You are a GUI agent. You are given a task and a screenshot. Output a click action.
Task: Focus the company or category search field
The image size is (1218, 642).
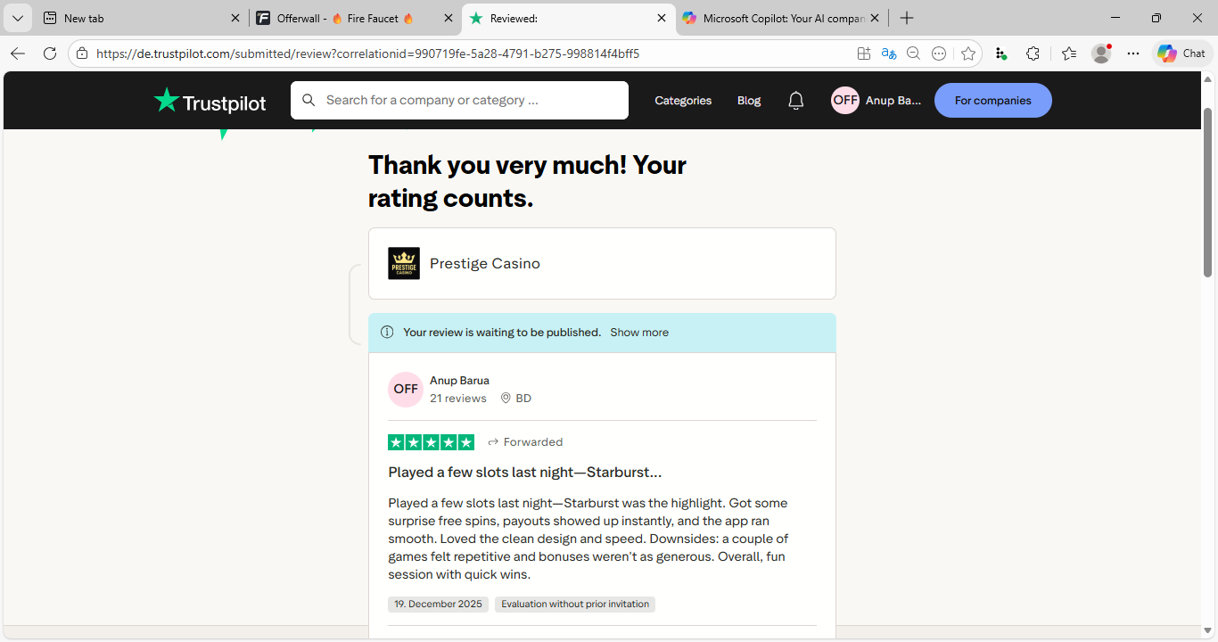pos(459,100)
